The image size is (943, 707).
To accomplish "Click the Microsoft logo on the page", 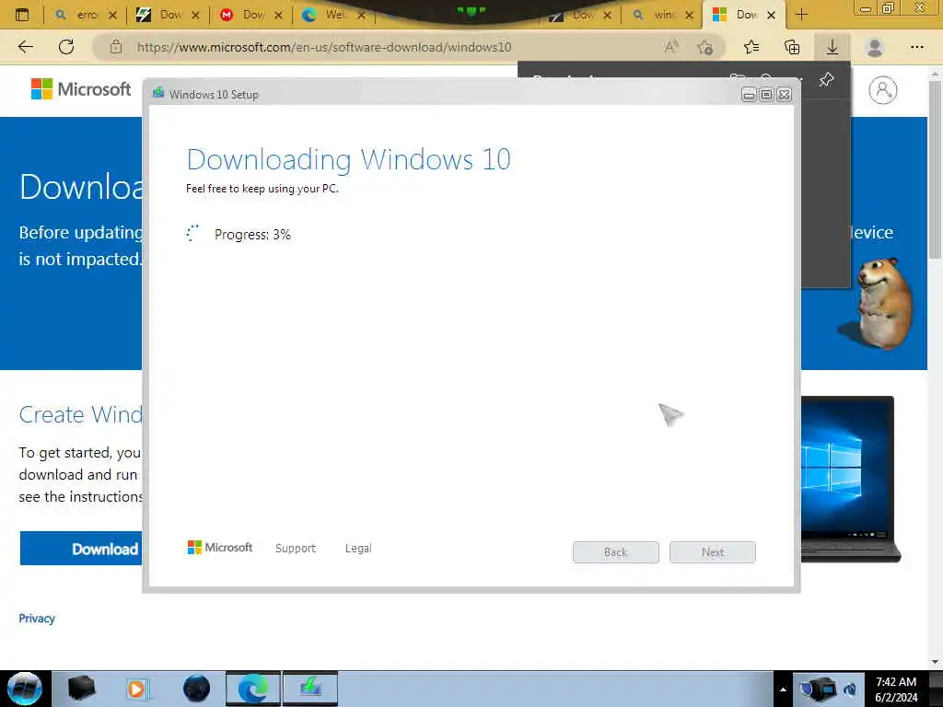I will coord(81,89).
